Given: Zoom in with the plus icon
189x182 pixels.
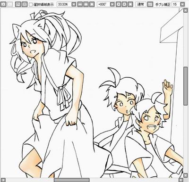Looking at the screenshot, I should tap(86, 4).
